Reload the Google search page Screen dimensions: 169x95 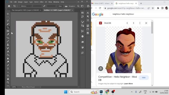100,8
